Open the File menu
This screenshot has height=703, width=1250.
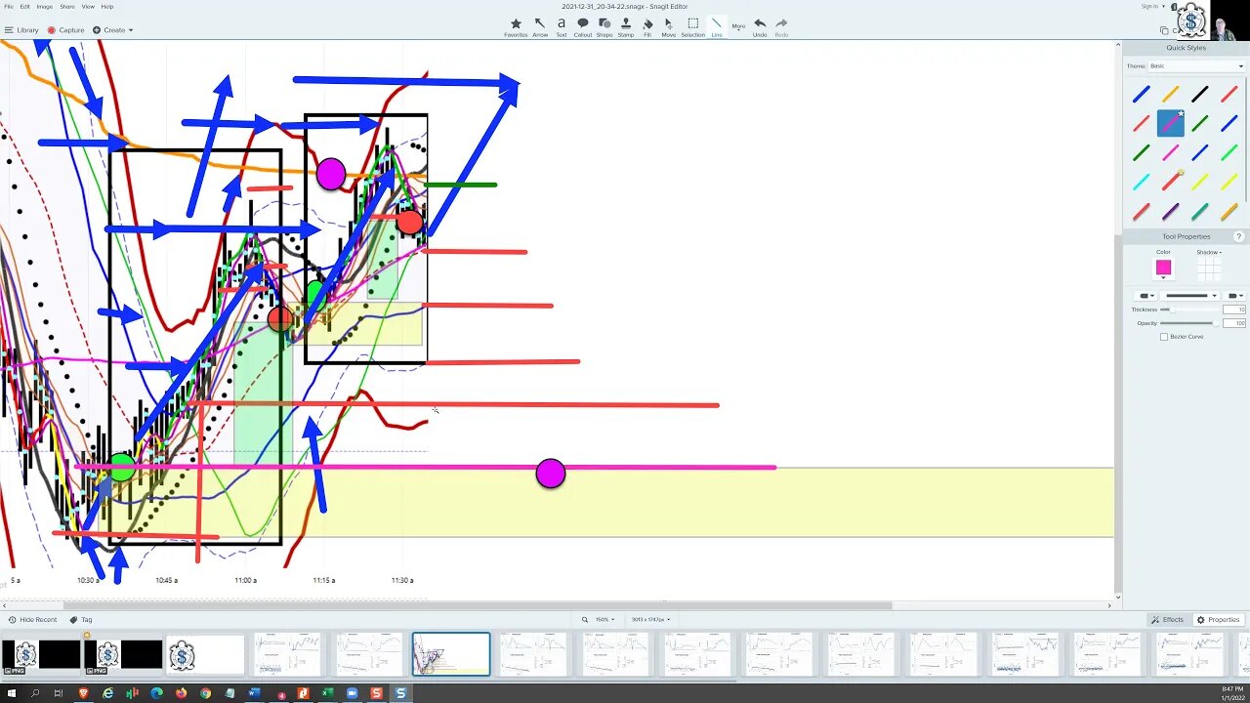[x=9, y=7]
